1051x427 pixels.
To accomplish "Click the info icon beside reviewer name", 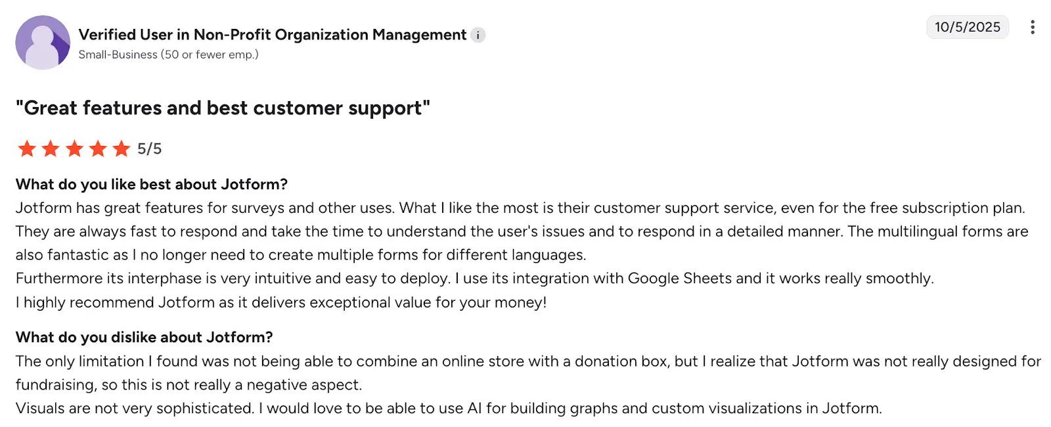I will click(478, 35).
